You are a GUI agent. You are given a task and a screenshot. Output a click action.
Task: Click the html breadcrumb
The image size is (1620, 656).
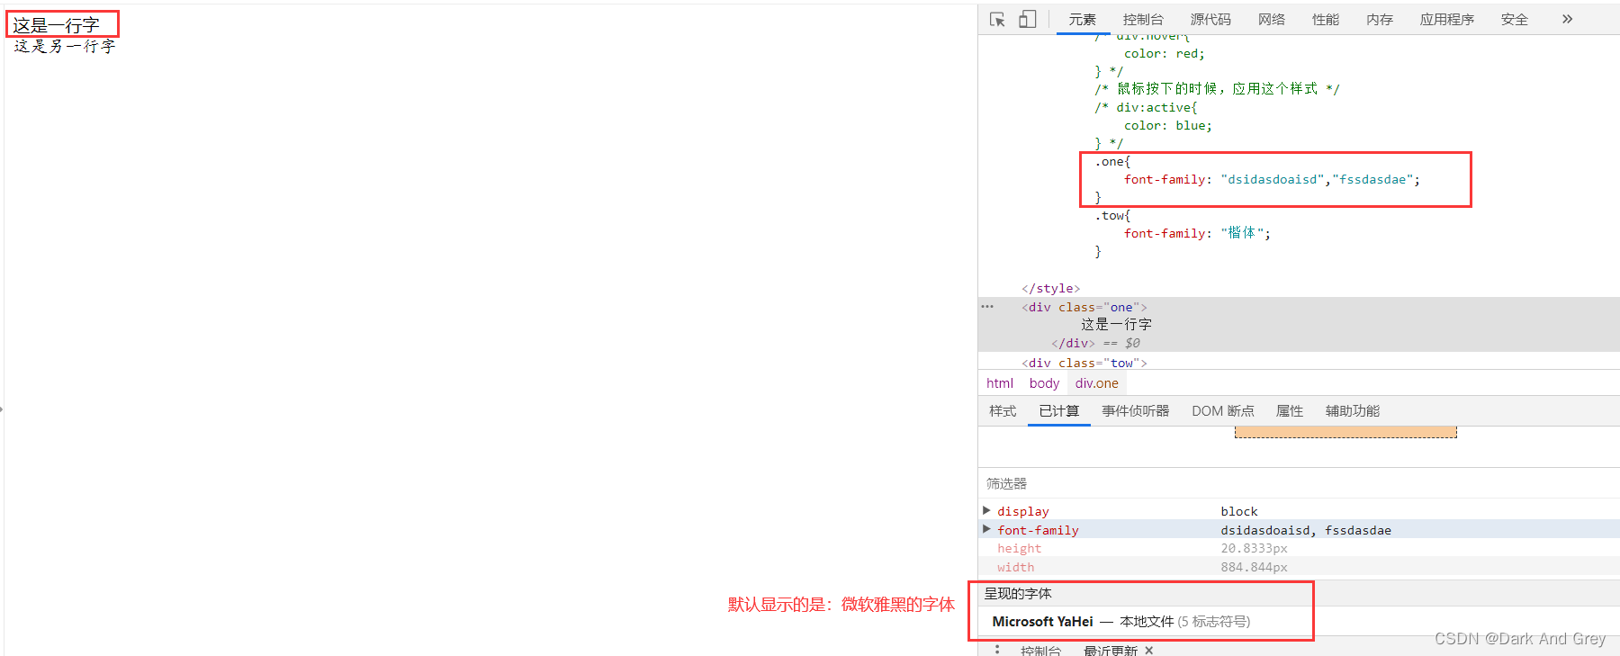point(1000,383)
